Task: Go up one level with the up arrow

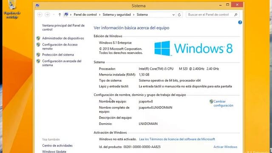Action: point(59,15)
